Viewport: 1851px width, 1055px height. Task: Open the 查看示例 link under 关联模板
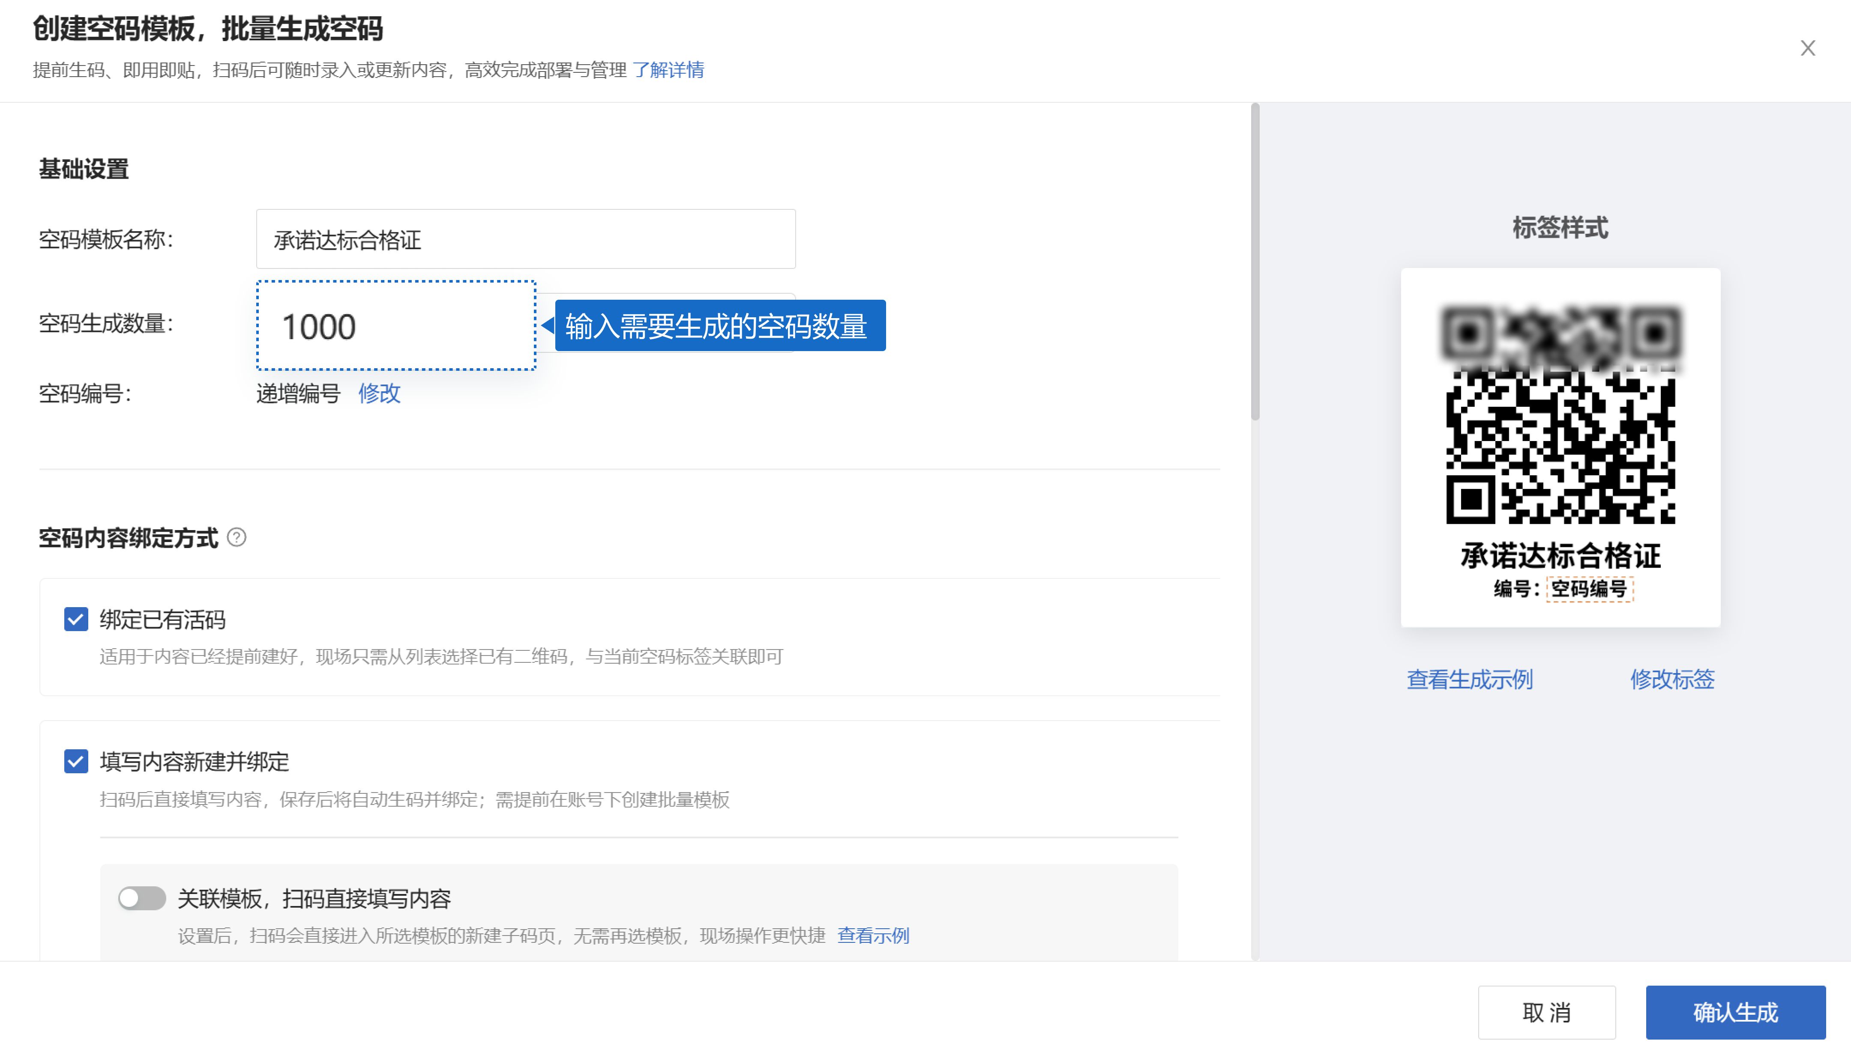873,936
